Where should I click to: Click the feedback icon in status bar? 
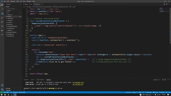(x=166, y=93)
